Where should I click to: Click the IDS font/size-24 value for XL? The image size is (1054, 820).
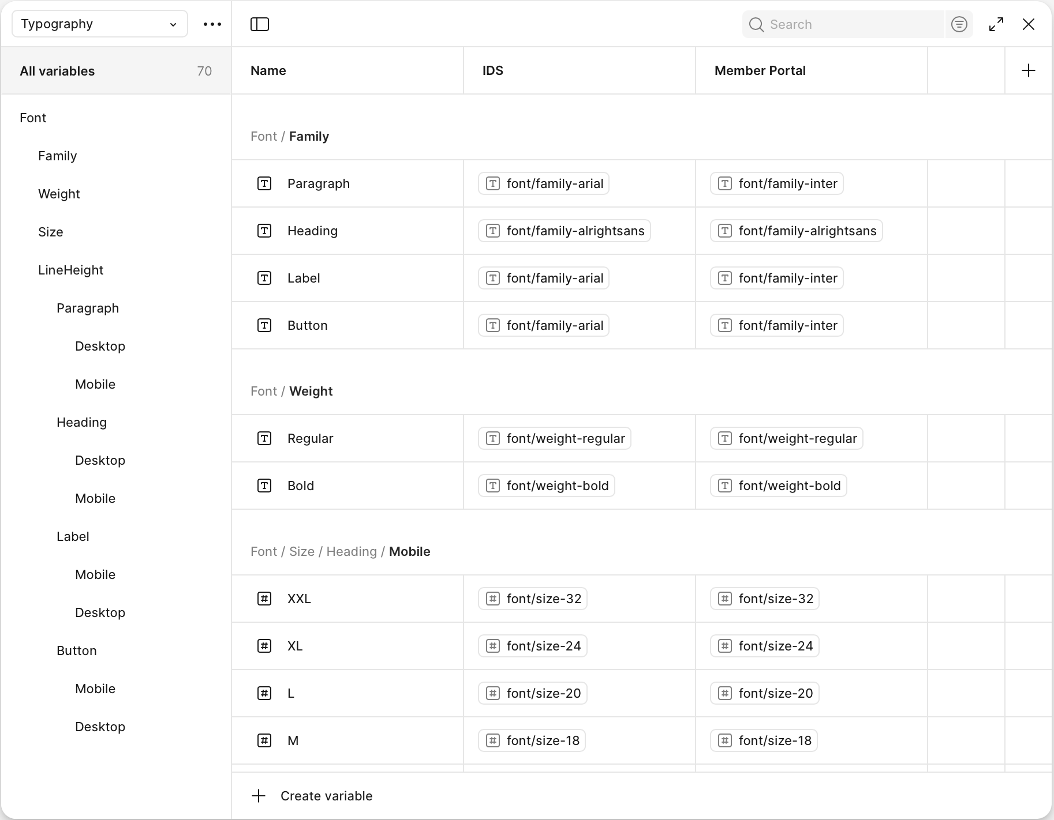pos(533,646)
